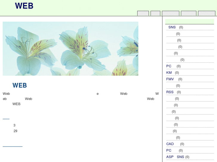This screenshot has height=162, width=217.
Task: Open the FMV category link
Action: click(x=170, y=79)
